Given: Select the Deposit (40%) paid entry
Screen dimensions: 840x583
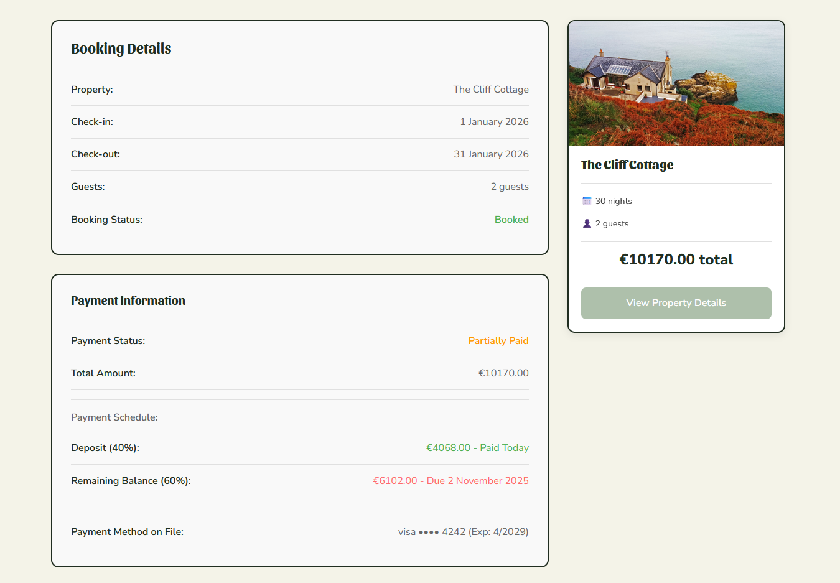Looking at the screenshot, I should pos(478,447).
